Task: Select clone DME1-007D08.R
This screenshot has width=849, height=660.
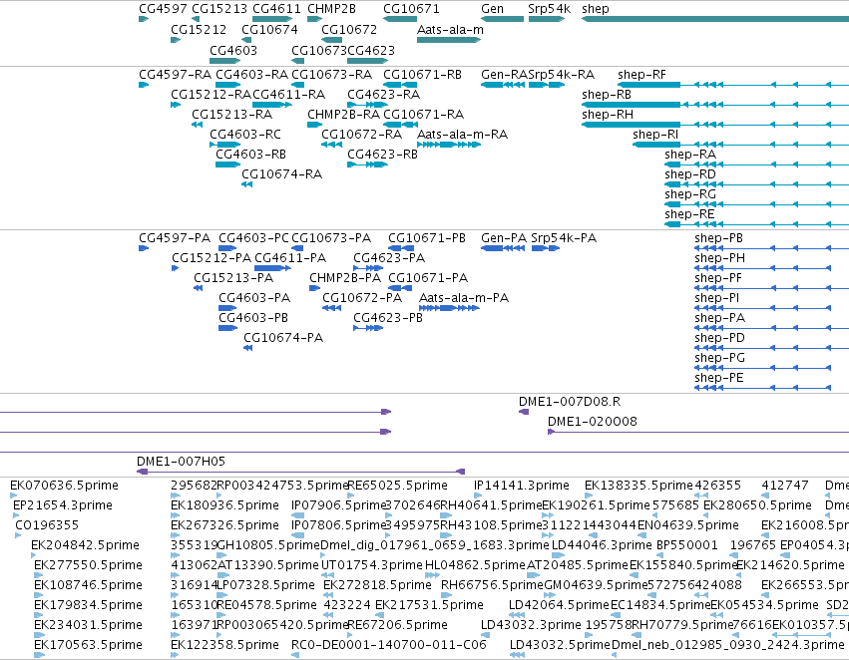Action: [570, 402]
